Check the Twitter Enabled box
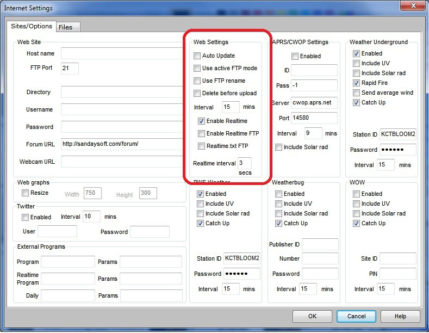The width and height of the screenshot is (429, 333). coord(25,217)
